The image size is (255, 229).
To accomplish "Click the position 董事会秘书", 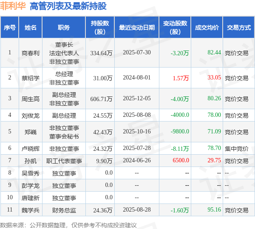I will point(64,136).
